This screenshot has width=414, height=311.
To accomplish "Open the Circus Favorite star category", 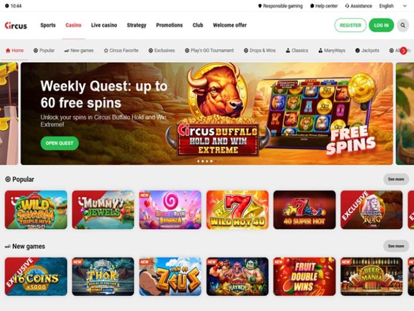I will (x=121, y=50).
